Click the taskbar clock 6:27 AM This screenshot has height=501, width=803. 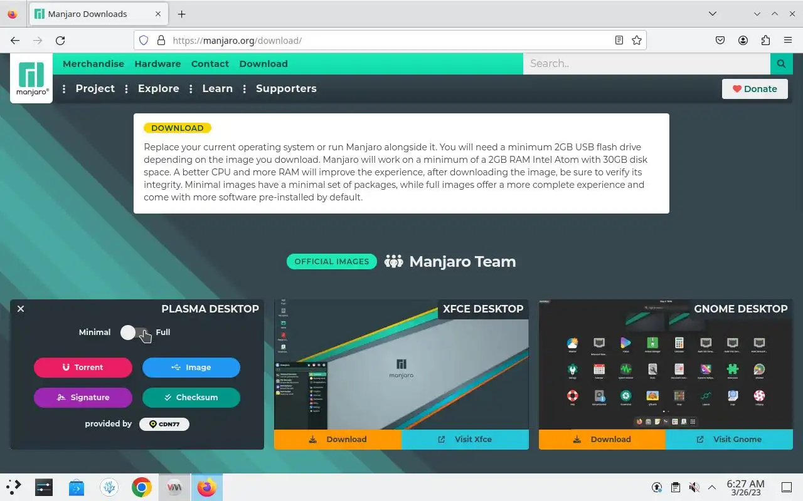[745, 487]
